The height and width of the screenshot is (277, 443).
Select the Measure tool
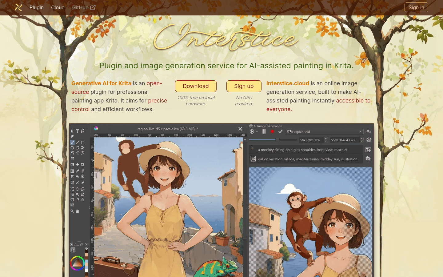tap(77, 183)
